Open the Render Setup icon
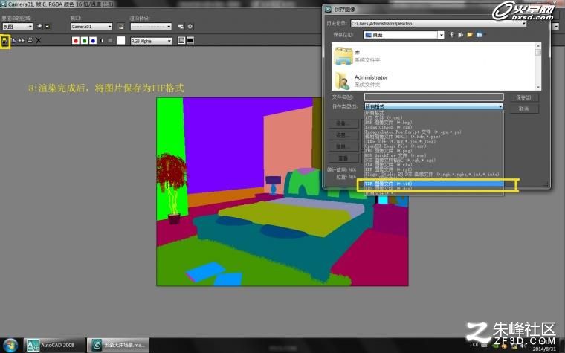 181,27
